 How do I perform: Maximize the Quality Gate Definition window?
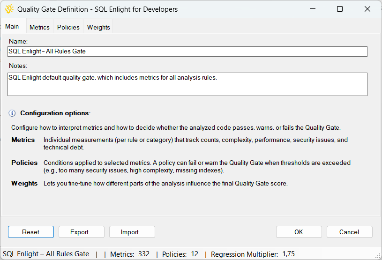tap(340, 9)
